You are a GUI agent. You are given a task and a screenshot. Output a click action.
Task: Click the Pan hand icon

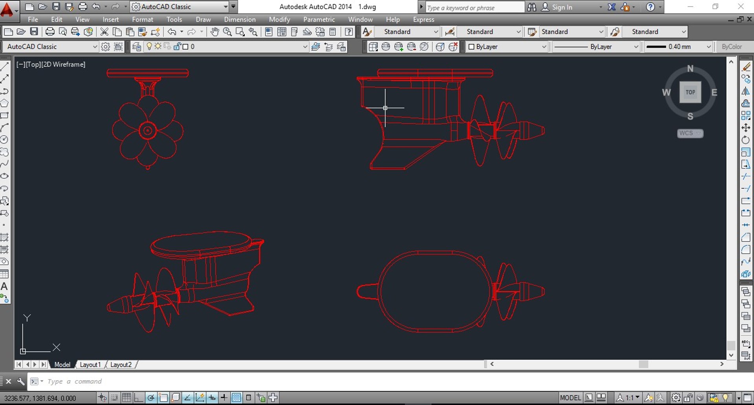(x=214, y=32)
